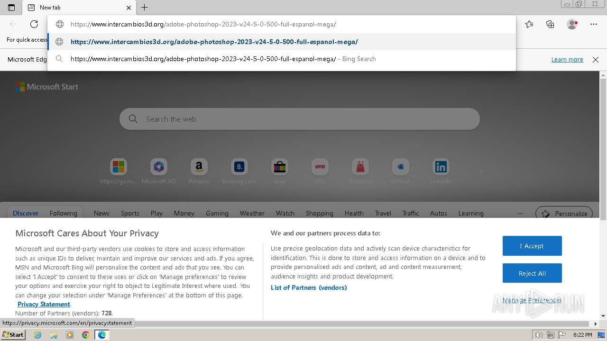Screen dimensions: 607x341
Task: Open the Manage Preferences link
Action: click(x=532, y=300)
